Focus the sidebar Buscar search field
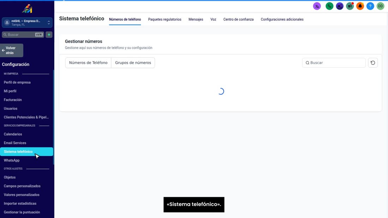 (23, 35)
